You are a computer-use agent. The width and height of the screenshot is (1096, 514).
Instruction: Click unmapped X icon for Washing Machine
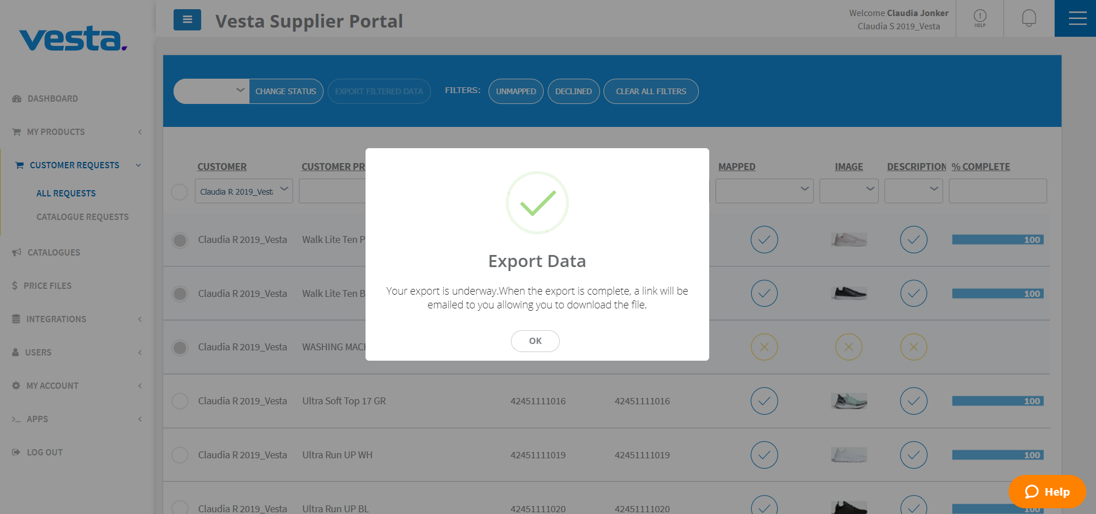click(764, 347)
